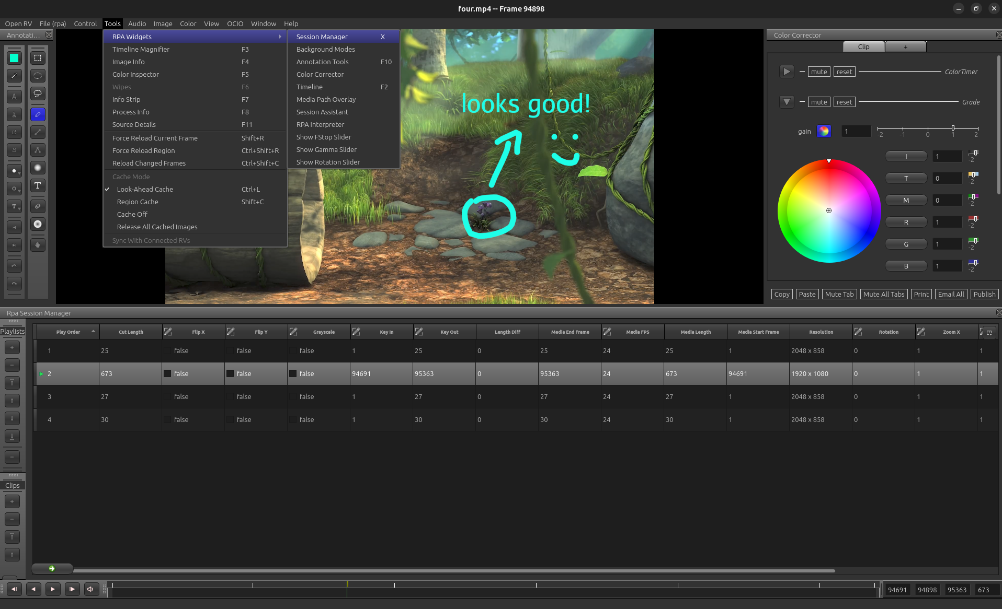
Task: Click the Mute All Tabs button
Action: coord(884,294)
